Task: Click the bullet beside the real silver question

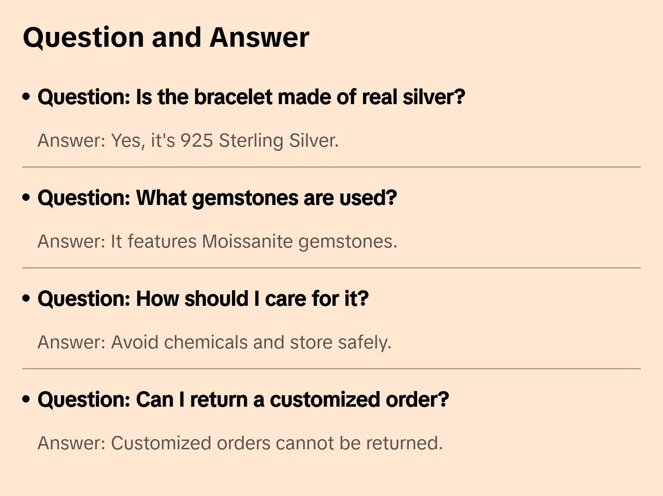Action: tap(26, 97)
